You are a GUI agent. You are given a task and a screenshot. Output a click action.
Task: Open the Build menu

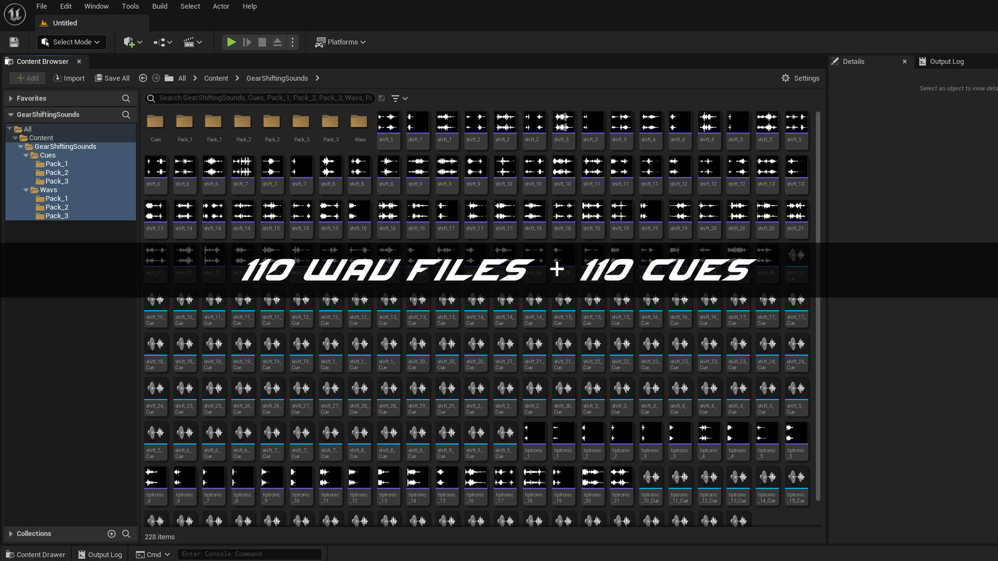click(x=160, y=6)
